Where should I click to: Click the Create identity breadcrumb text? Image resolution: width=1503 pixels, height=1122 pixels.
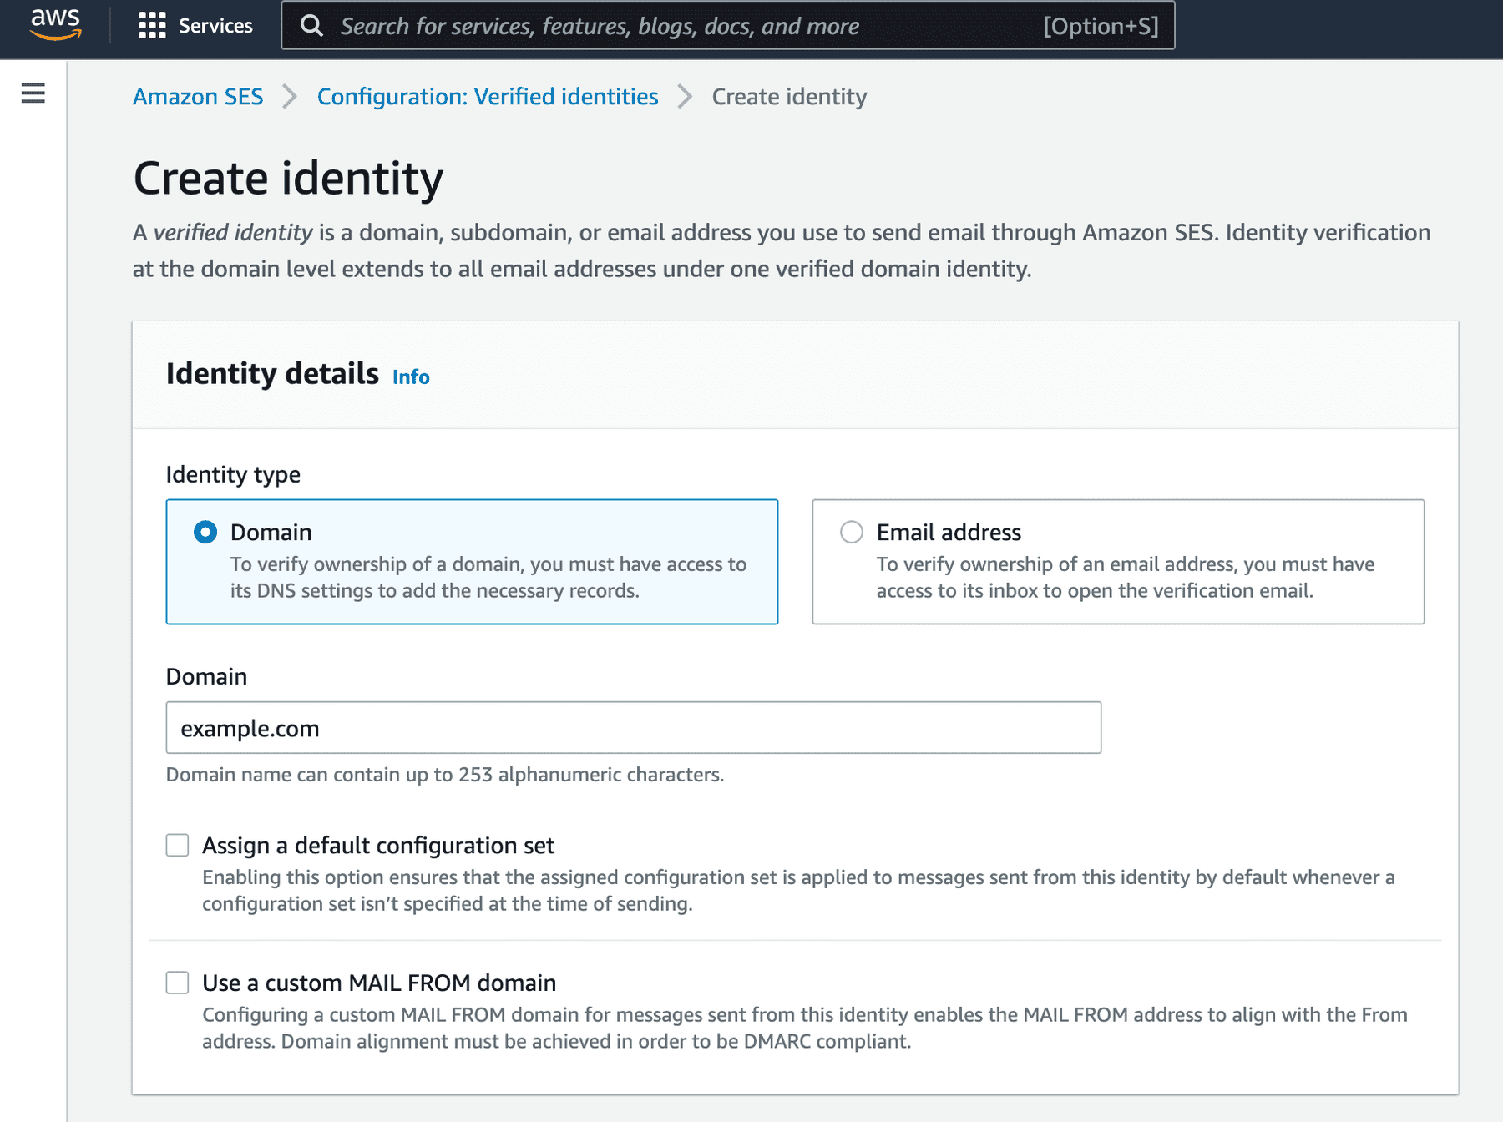click(789, 97)
